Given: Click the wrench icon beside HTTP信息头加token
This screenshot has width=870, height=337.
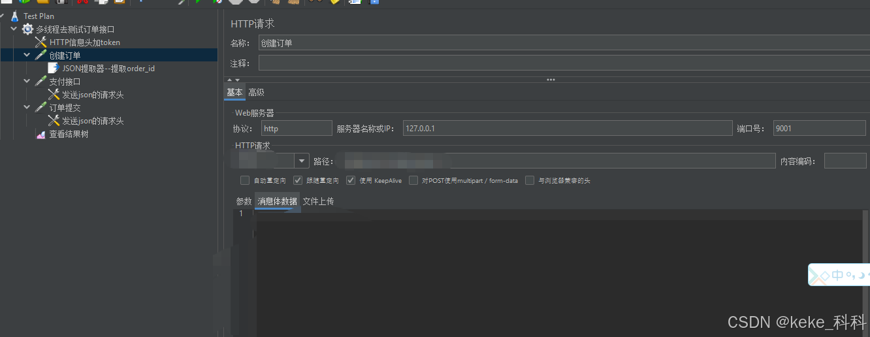Looking at the screenshot, I should point(40,42).
